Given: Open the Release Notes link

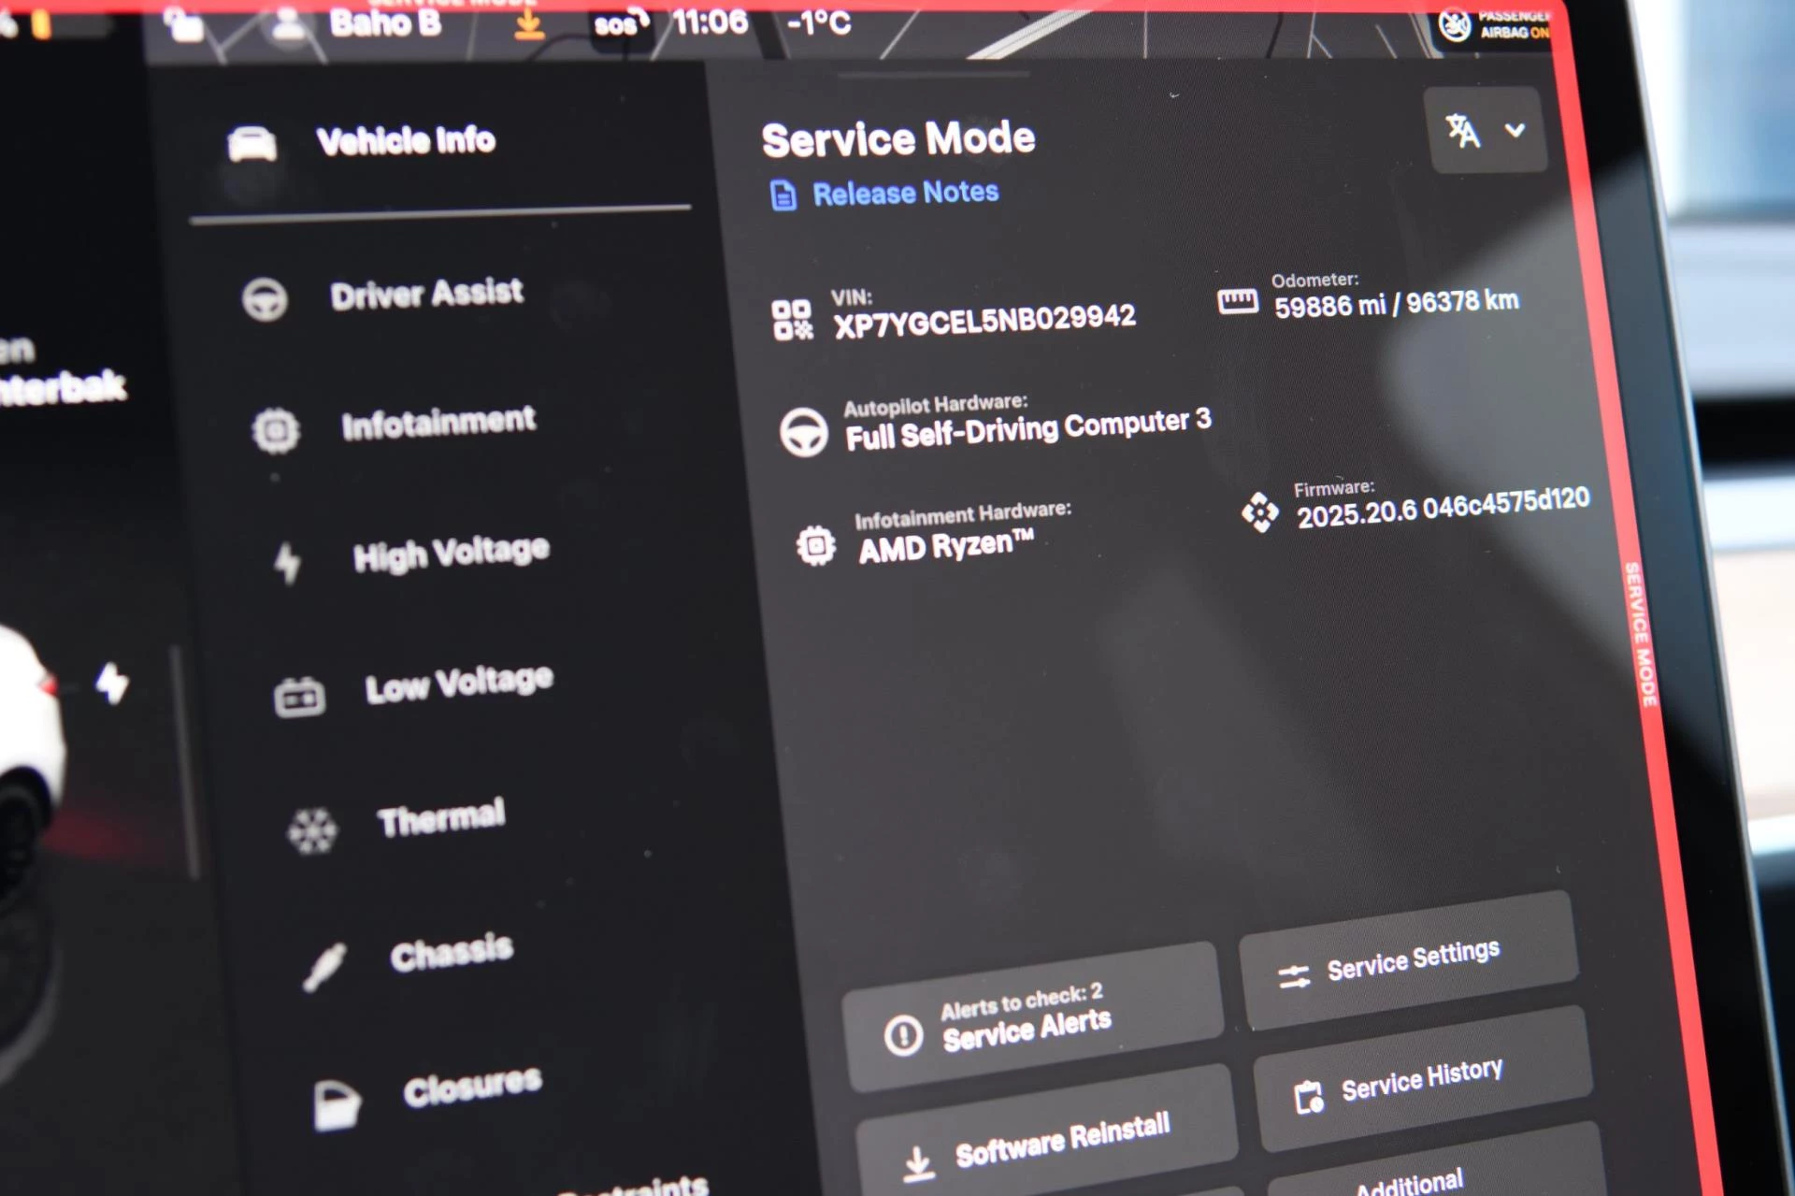Looking at the screenshot, I should [904, 194].
